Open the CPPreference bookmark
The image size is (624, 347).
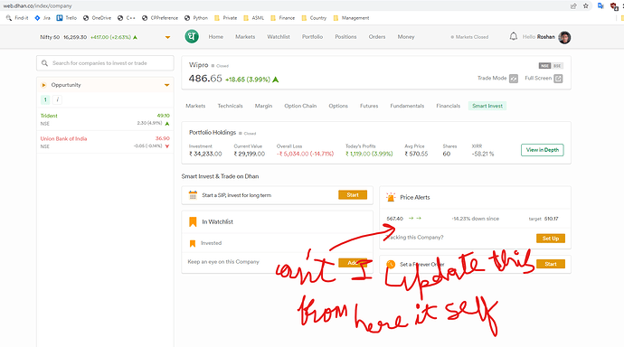[x=160, y=18]
